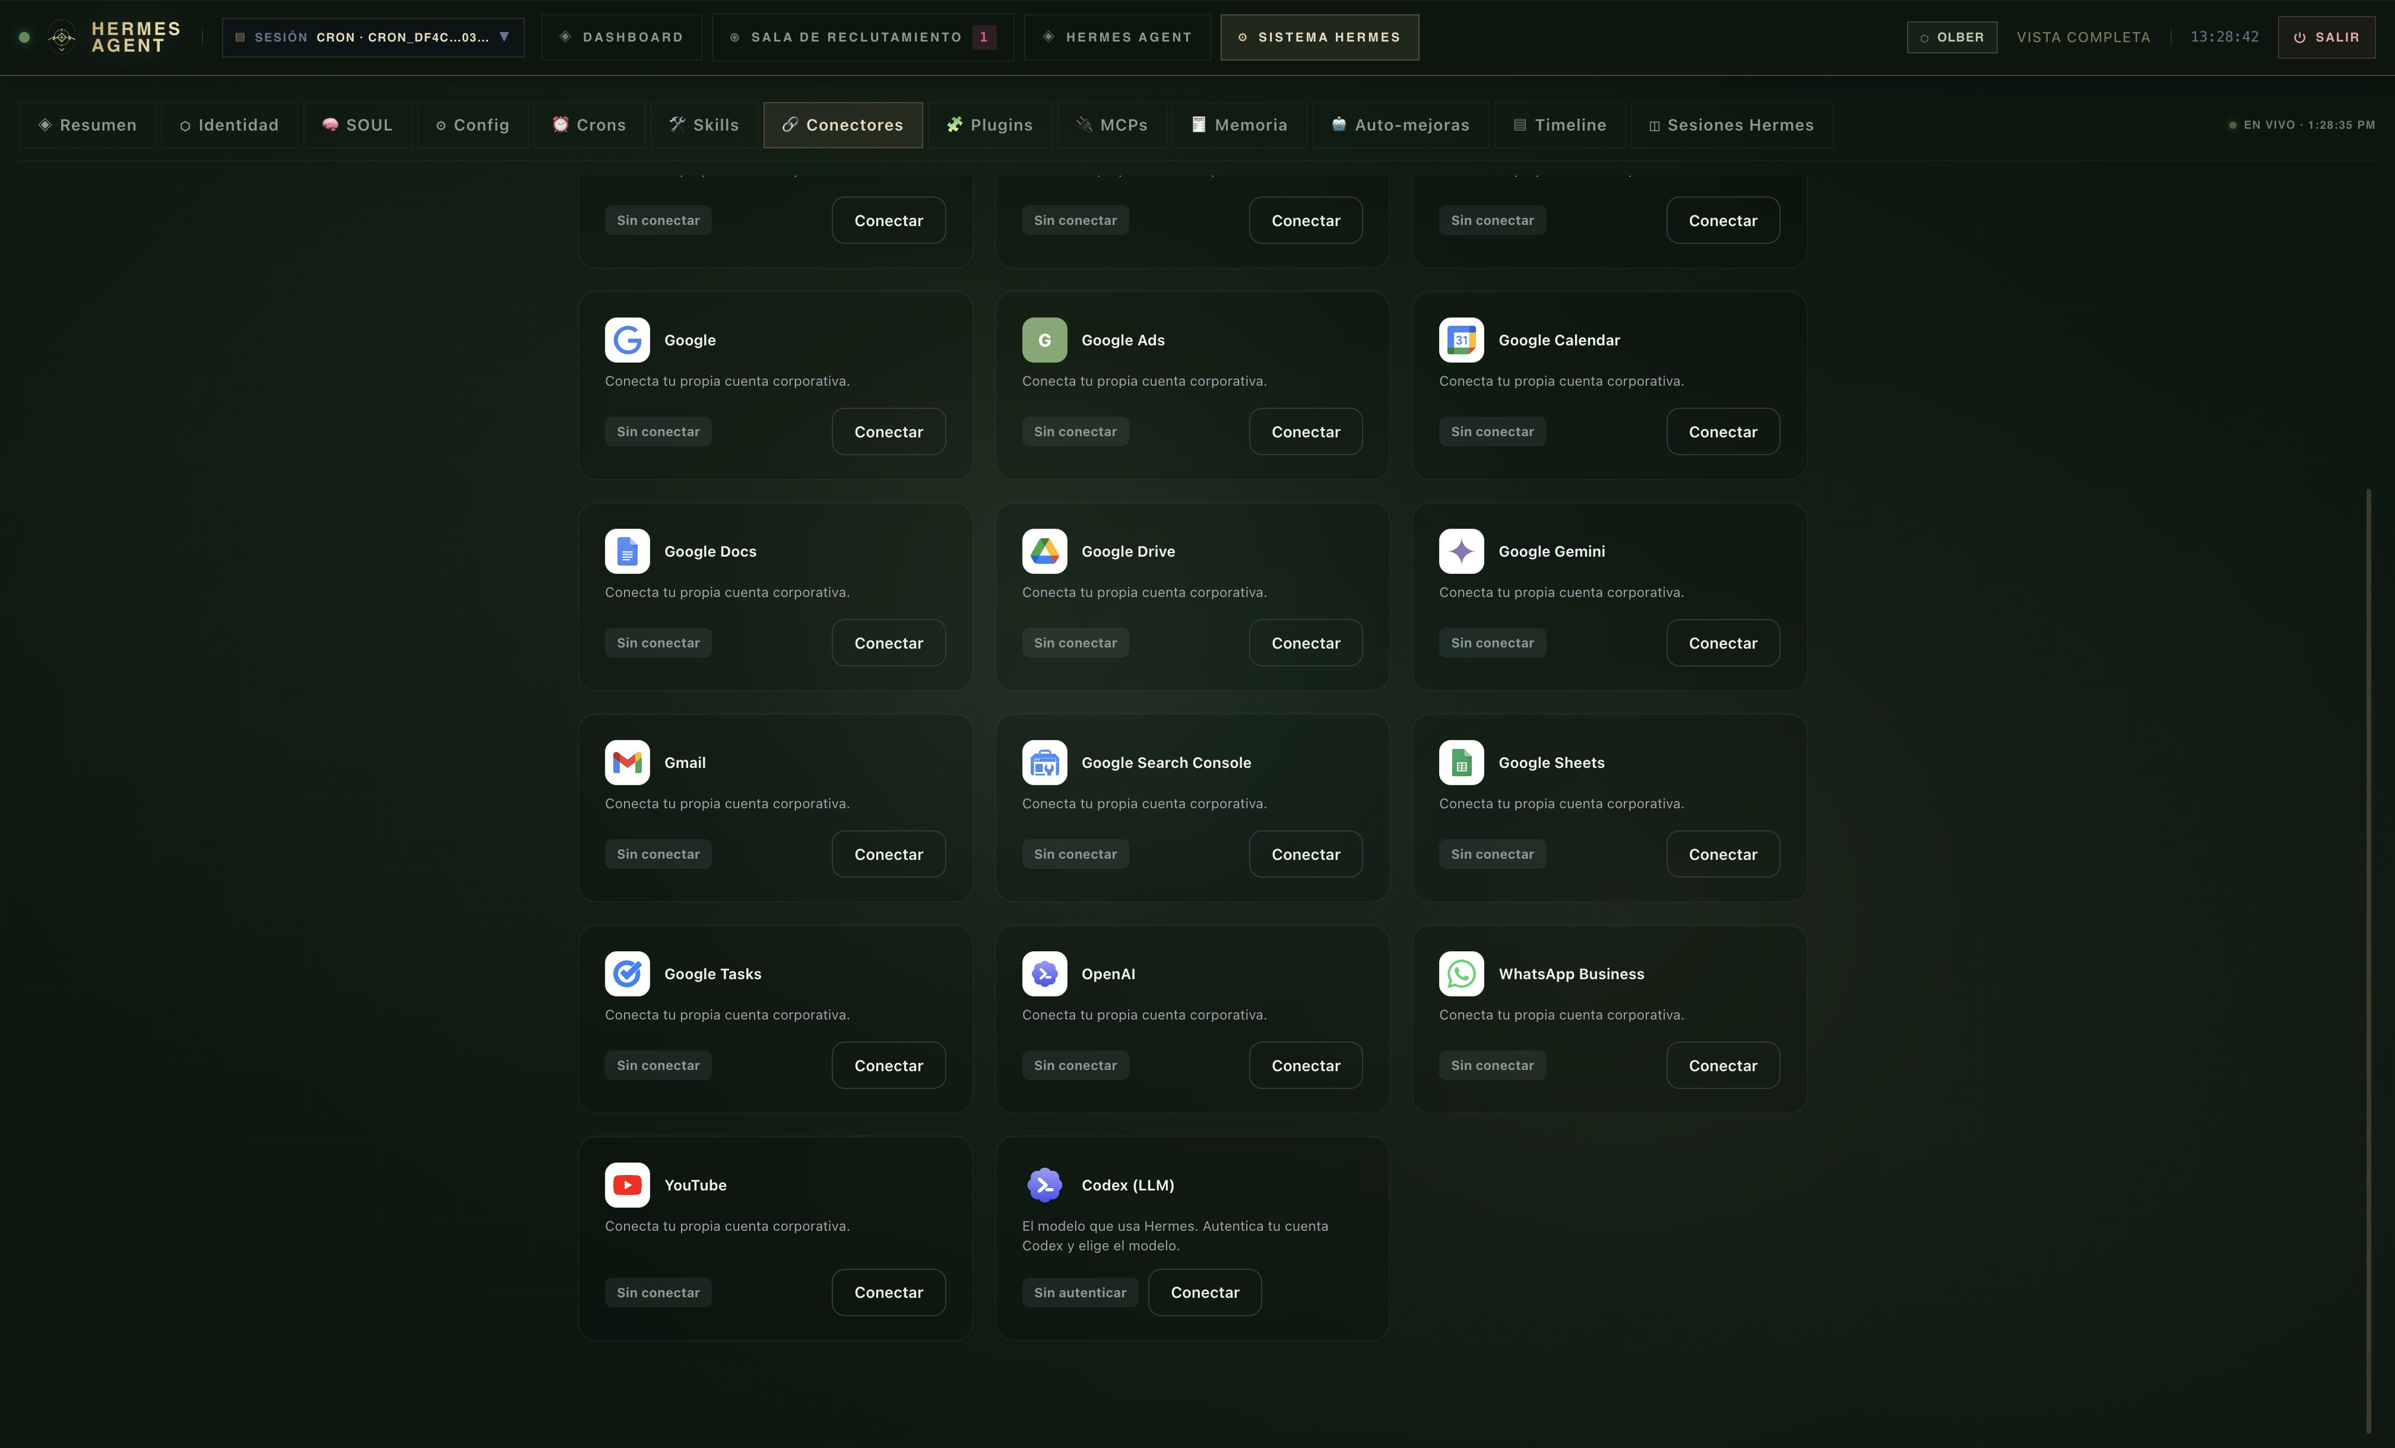Click the Salir logout button
Image resolution: width=2395 pixels, height=1448 pixels.
[2326, 37]
